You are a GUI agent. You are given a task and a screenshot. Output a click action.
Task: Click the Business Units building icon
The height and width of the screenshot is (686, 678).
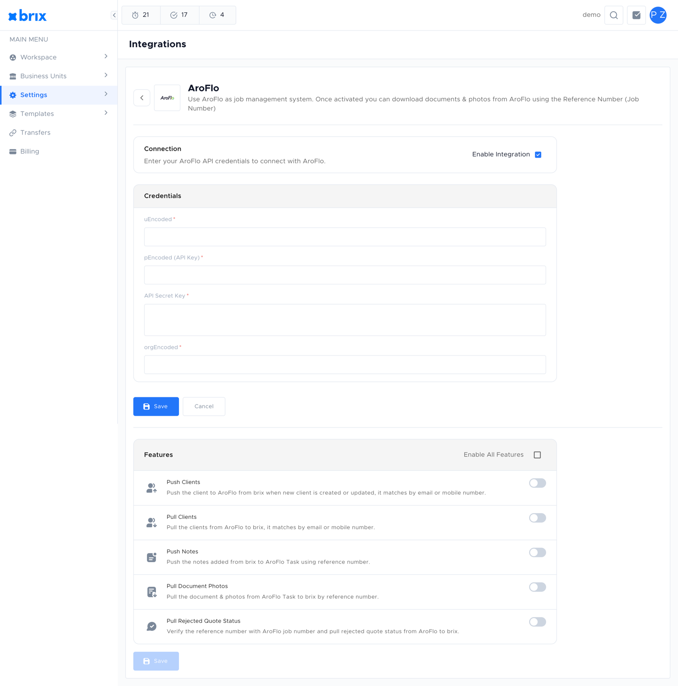(x=13, y=76)
